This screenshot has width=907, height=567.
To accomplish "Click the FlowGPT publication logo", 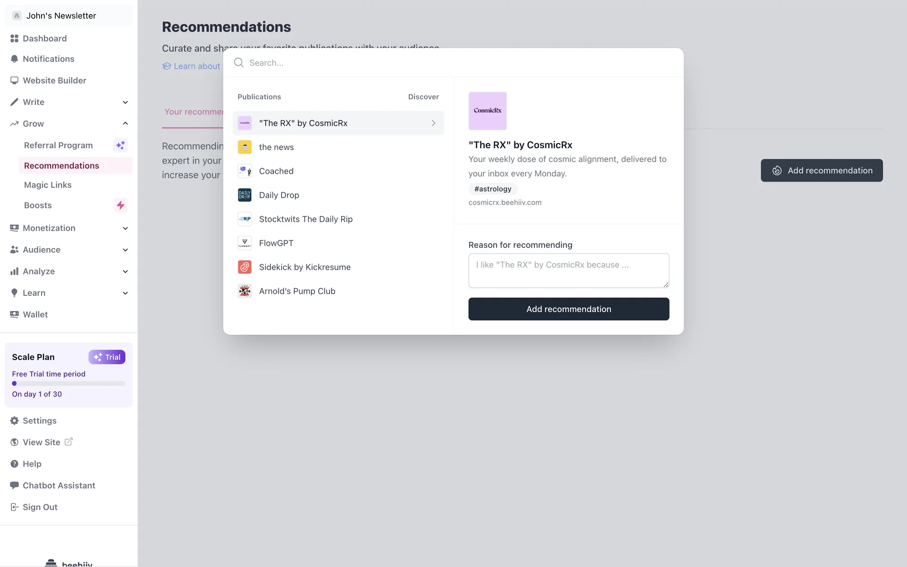I will (x=245, y=243).
